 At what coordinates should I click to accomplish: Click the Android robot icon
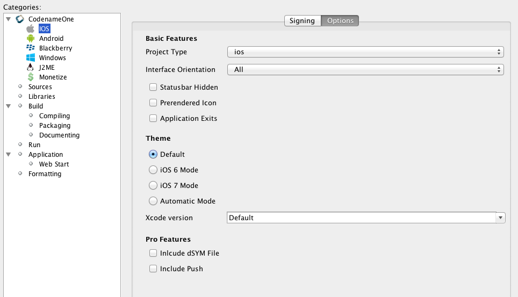point(30,38)
